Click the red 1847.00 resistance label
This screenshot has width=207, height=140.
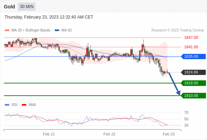pyautogui.click(x=191, y=38)
